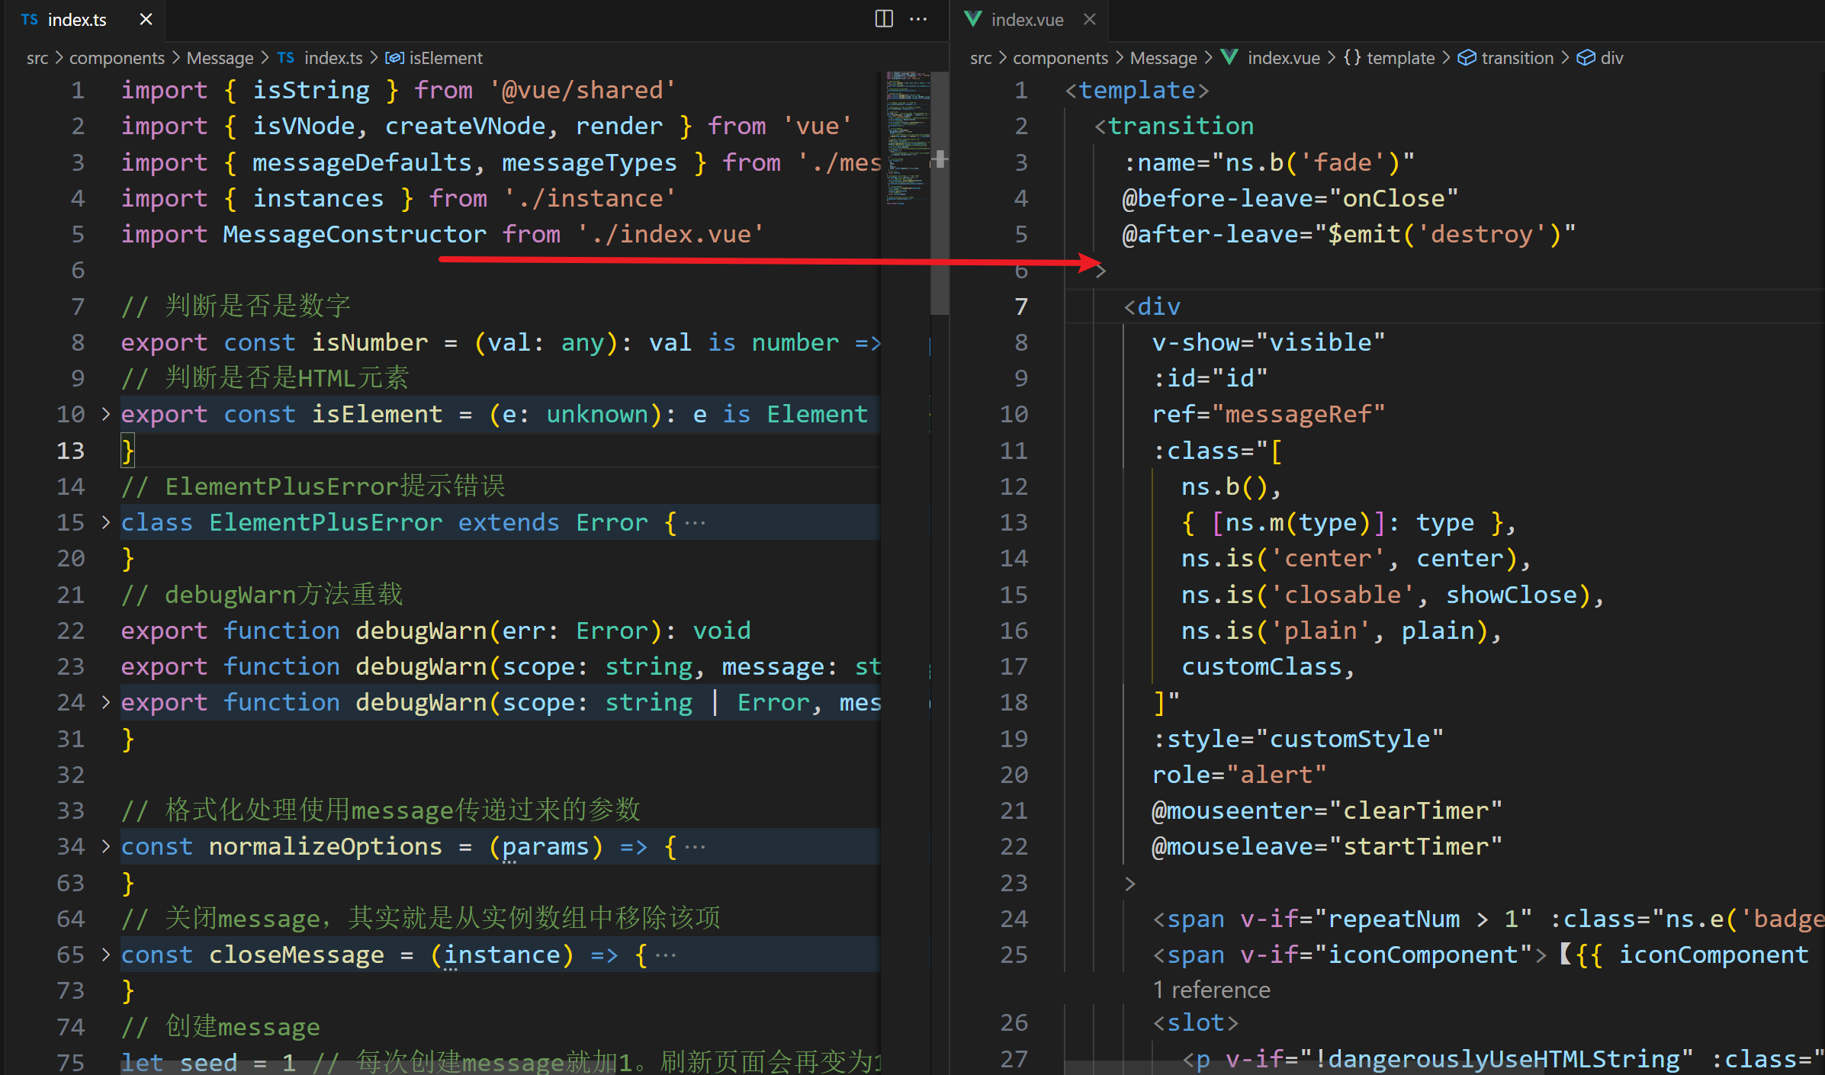The image size is (1825, 1075).
Task: Unfold closeMessage function at line 65
Action: 106,955
